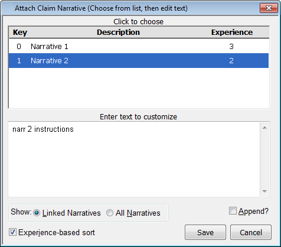The width and height of the screenshot is (281, 247).
Task: Click the Key 0 cell
Action: (x=19, y=46)
